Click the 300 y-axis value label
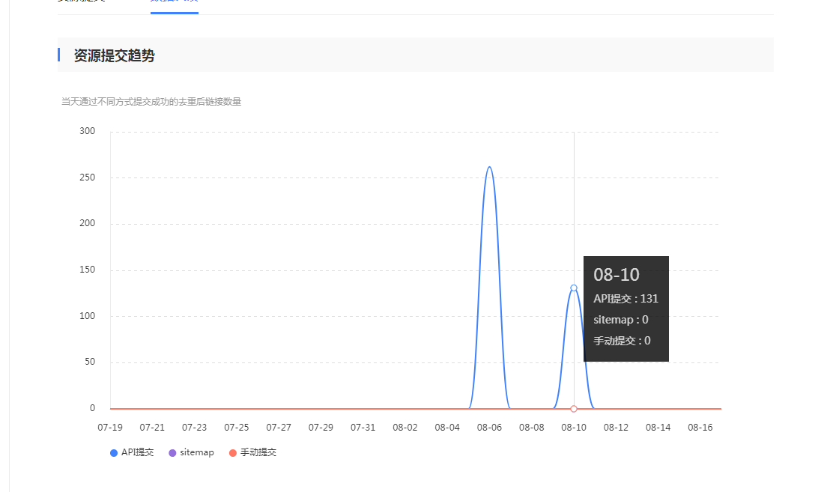The height and width of the screenshot is (492, 824). point(88,131)
